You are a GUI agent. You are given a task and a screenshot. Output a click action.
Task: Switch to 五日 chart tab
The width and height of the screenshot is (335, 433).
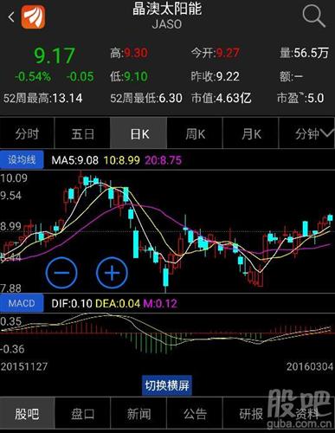coord(82,133)
